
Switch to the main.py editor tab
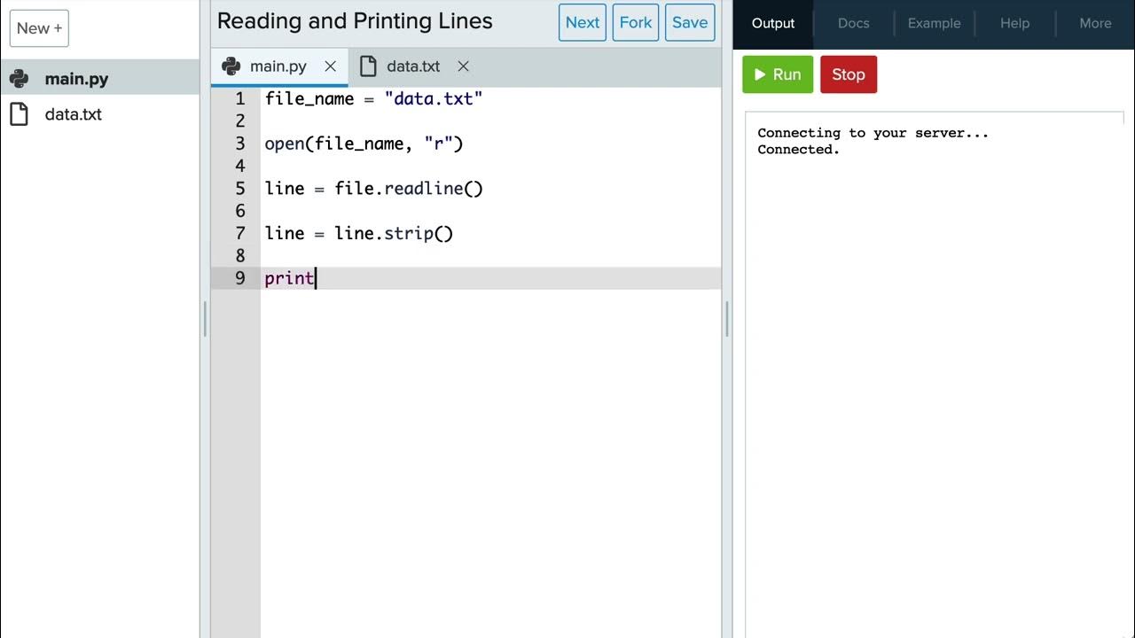278,66
